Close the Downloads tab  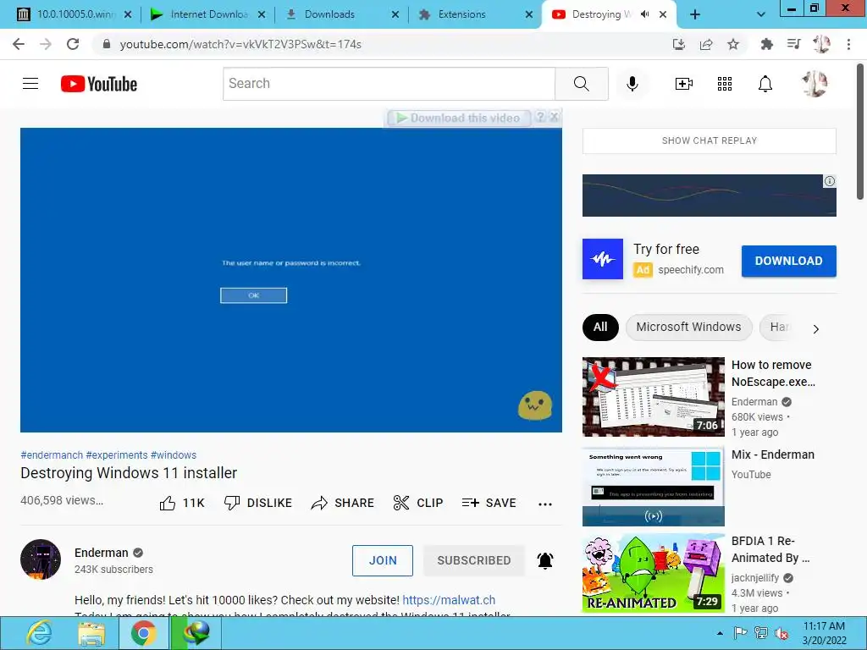[395, 14]
